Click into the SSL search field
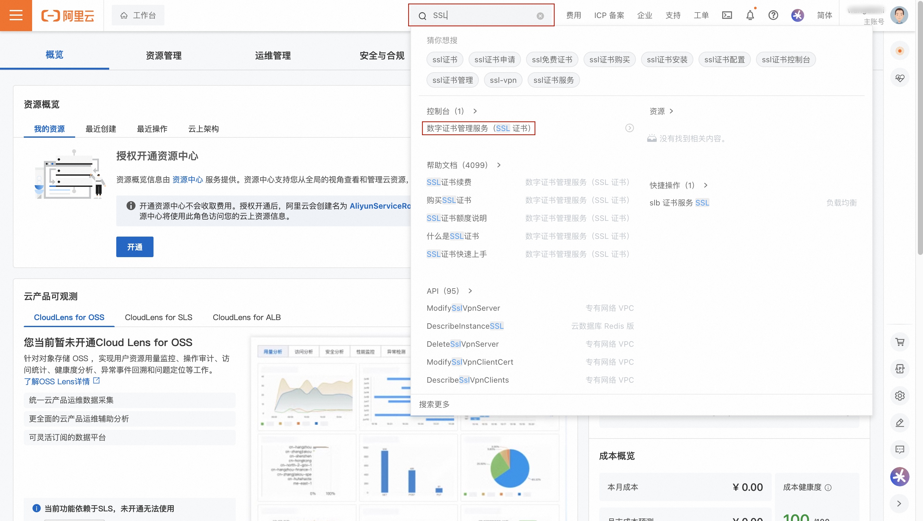Image resolution: width=923 pixels, height=521 pixels. click(481, 15)
